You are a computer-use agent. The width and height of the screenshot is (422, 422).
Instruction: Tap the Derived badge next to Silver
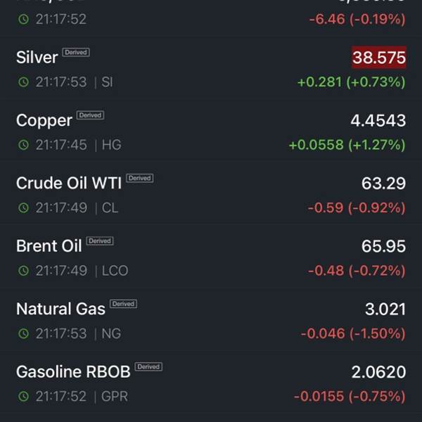[76, 52]
